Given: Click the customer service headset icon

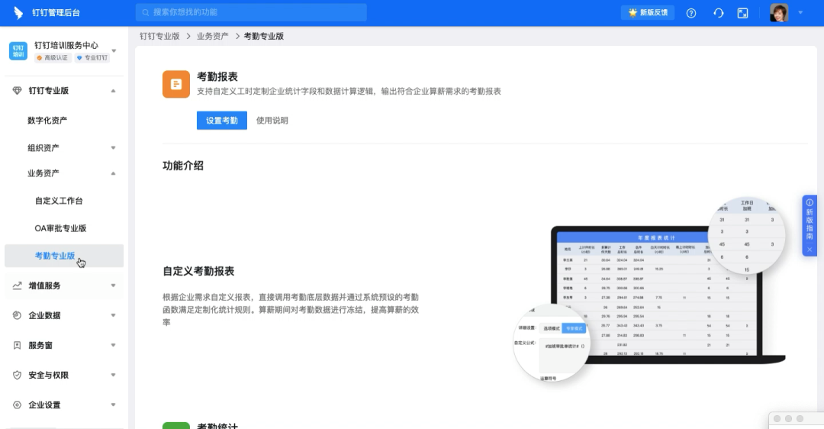Looking at the screenshot, I should pyautogui.click(x=718, y=13).
